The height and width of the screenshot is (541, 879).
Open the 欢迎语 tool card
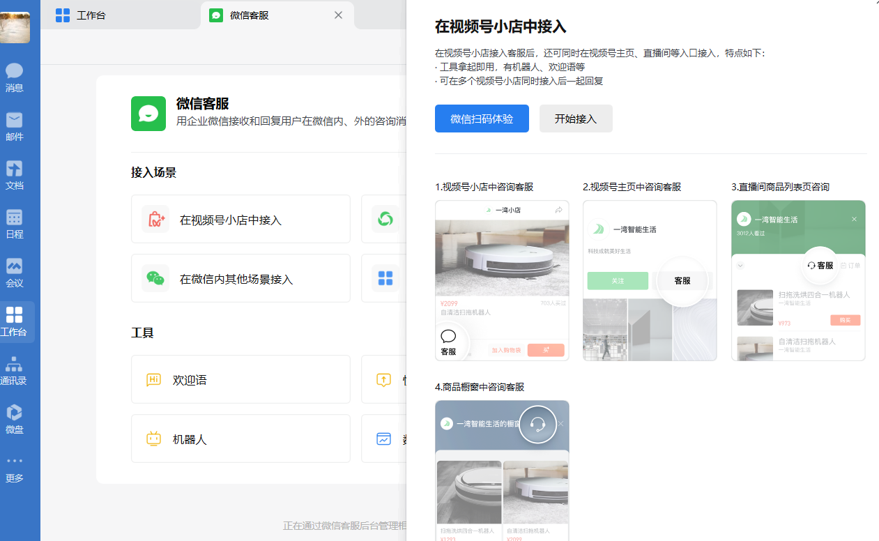(240, 379)
